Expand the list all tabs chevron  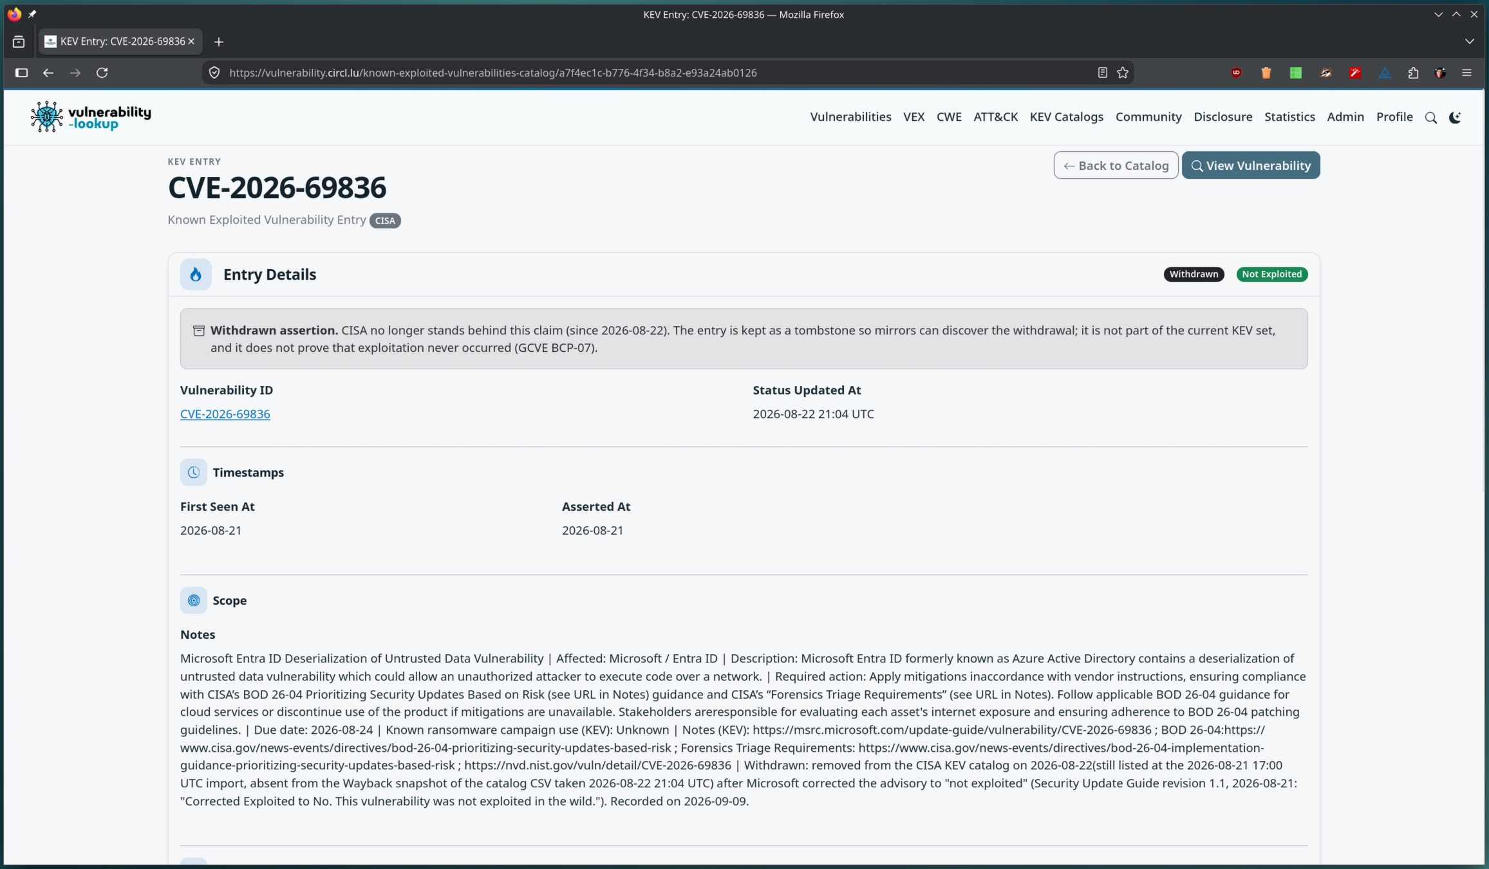click(1469, 41)
